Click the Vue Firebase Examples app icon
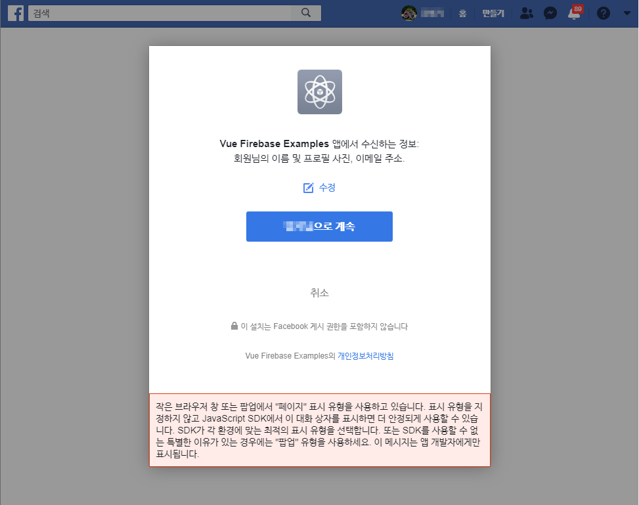The height and width of the screenshot is (505, 639). pyautogui.click(x=319, y=92)
